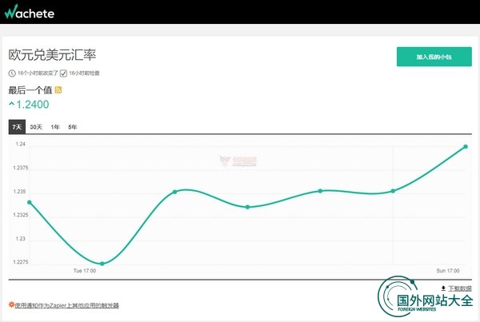480x322 pixels.
Task: Click the Zapier gear icon at the bottom left
Action: [x=11, y=304]
